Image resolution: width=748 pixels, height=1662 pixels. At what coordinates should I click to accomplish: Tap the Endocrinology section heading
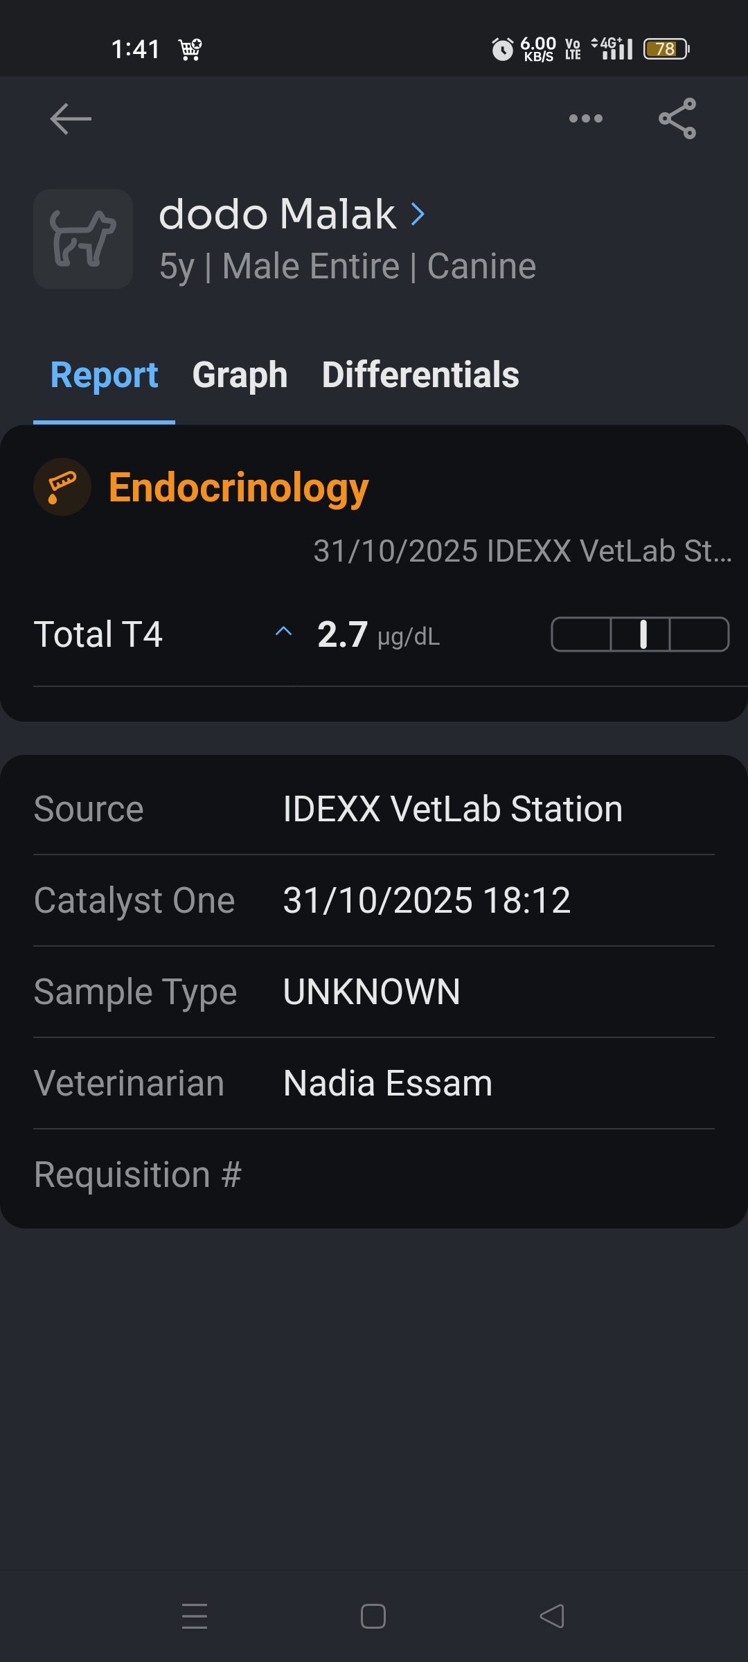238,488
